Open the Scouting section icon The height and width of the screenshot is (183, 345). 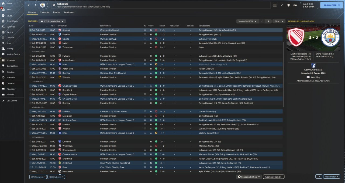(3, 72)
